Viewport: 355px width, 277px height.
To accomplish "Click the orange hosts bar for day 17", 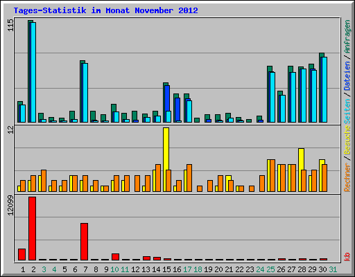I will click(x=189, y=178).
